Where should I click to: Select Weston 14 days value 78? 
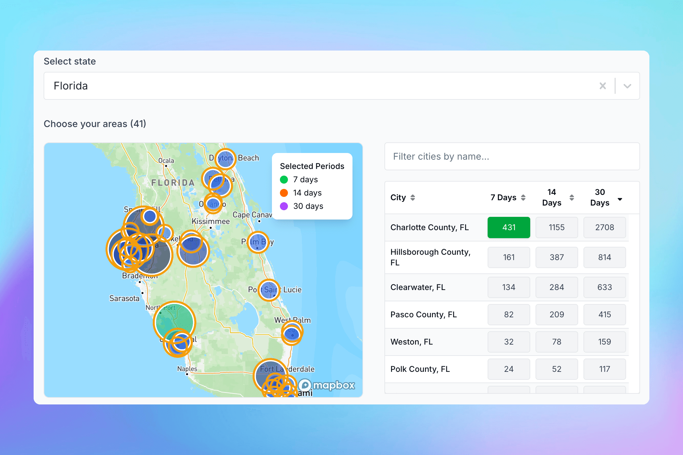point(557,342)
